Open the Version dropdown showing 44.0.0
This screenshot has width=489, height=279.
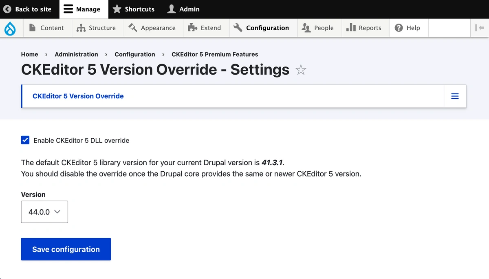coord(44,212)
